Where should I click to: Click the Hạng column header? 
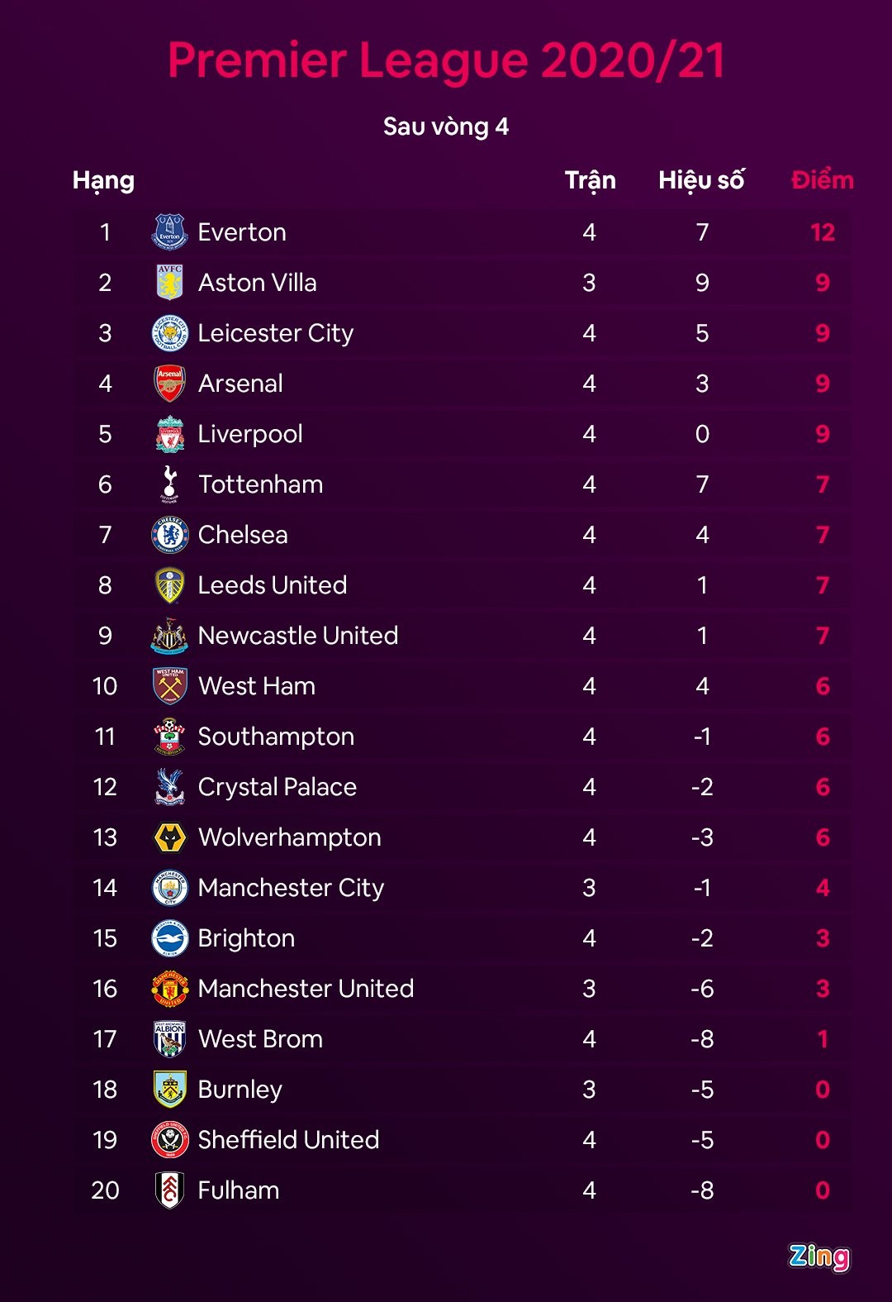(103, 180)
